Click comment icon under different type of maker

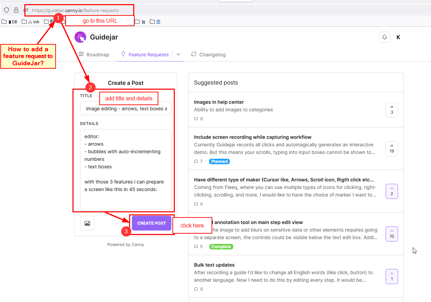pyautogui.click(x=196, y=204)
